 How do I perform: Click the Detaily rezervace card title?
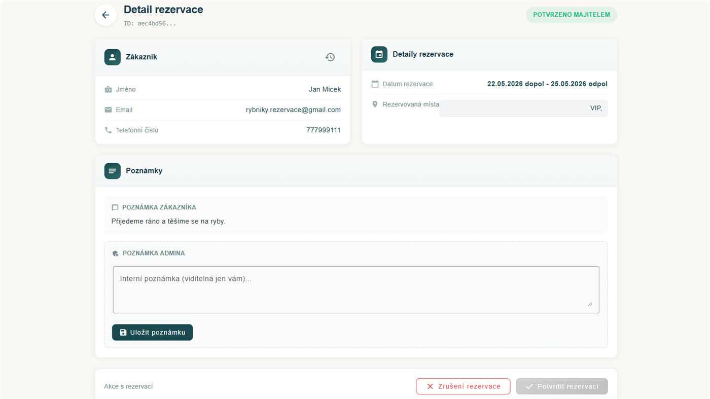pyautogui.click(x=423, y=54)
